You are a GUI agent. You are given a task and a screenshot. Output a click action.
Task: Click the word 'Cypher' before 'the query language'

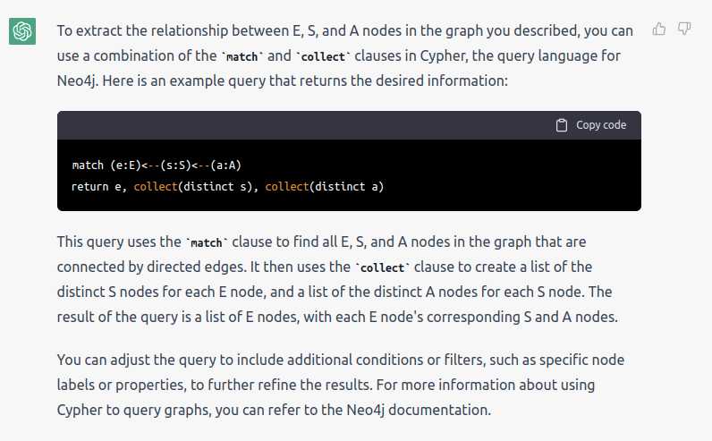pyautogui.click(x=444, y=55)
